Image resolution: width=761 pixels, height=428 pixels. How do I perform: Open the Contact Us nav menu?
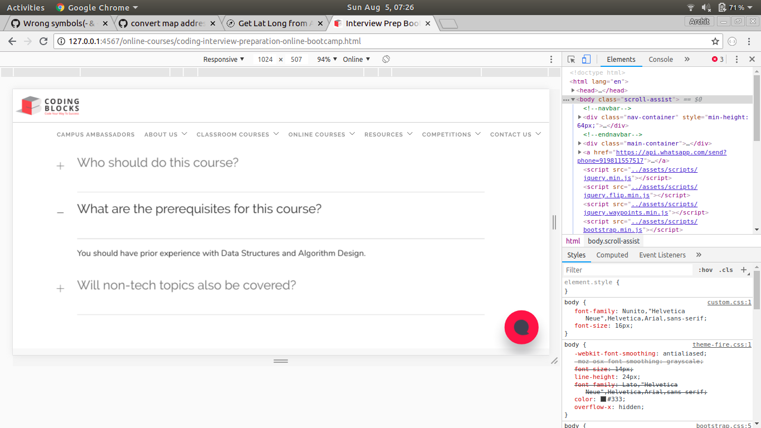(515, 134)
